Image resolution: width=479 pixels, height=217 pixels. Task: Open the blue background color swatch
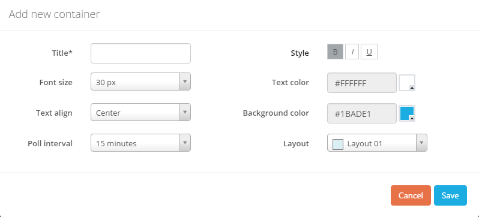(x=406, y=113)
